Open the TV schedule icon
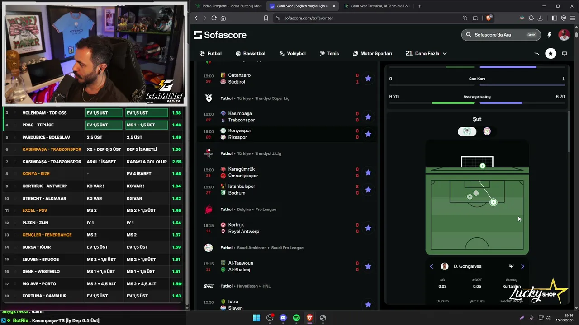The width and height of the screenshot is (579, 325). [565, 53]
